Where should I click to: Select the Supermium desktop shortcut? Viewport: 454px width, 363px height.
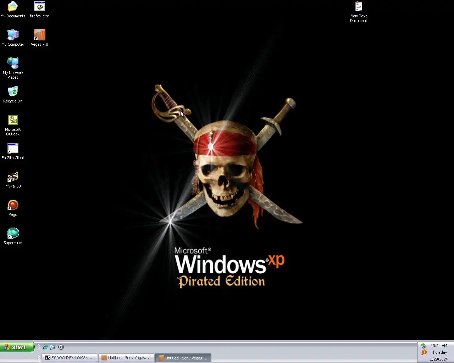click(13, 236)
